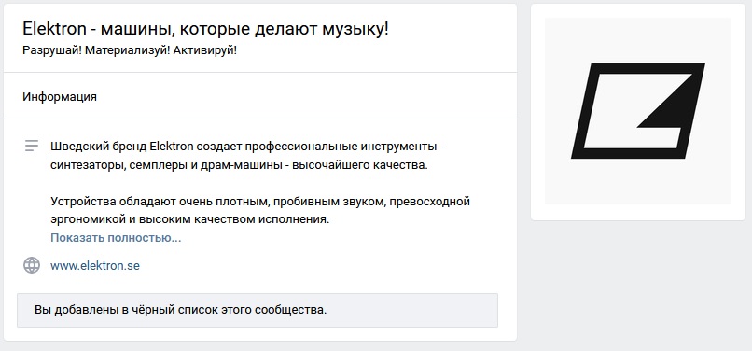This screenshot has width=752, height=351.
Task: Click the status line Разрушай! Материализуй! Активируй!
Action: pos(130,50)
